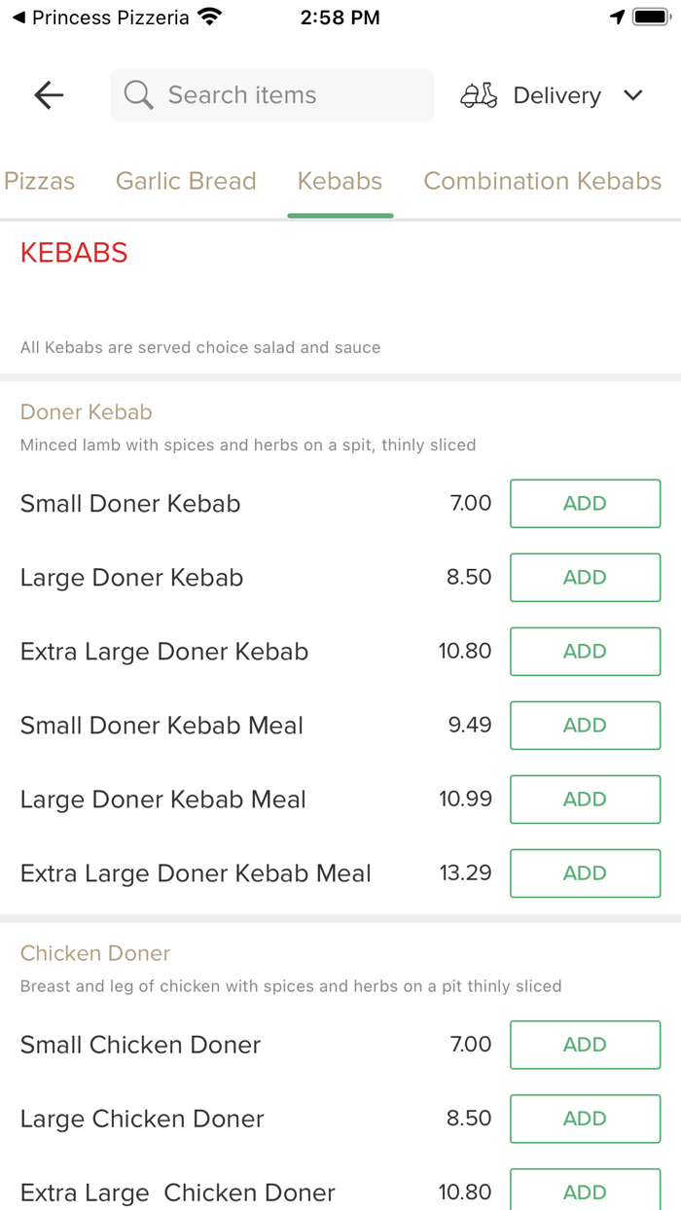Open the Delivery order type selector
The width and height of the screenshot is (681, 1210).
point(556,95)
